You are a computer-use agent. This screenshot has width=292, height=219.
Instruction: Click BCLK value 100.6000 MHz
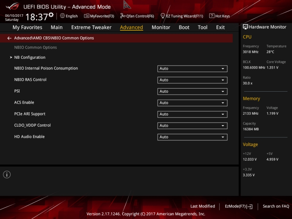tap(254, 68)
